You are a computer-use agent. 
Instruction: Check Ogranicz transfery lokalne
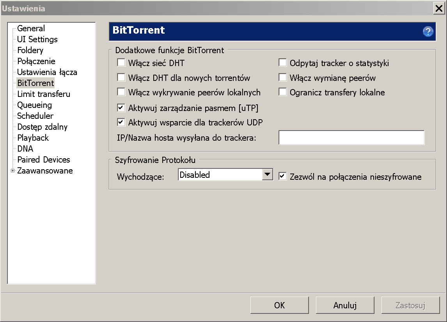[x=282, y=92]
